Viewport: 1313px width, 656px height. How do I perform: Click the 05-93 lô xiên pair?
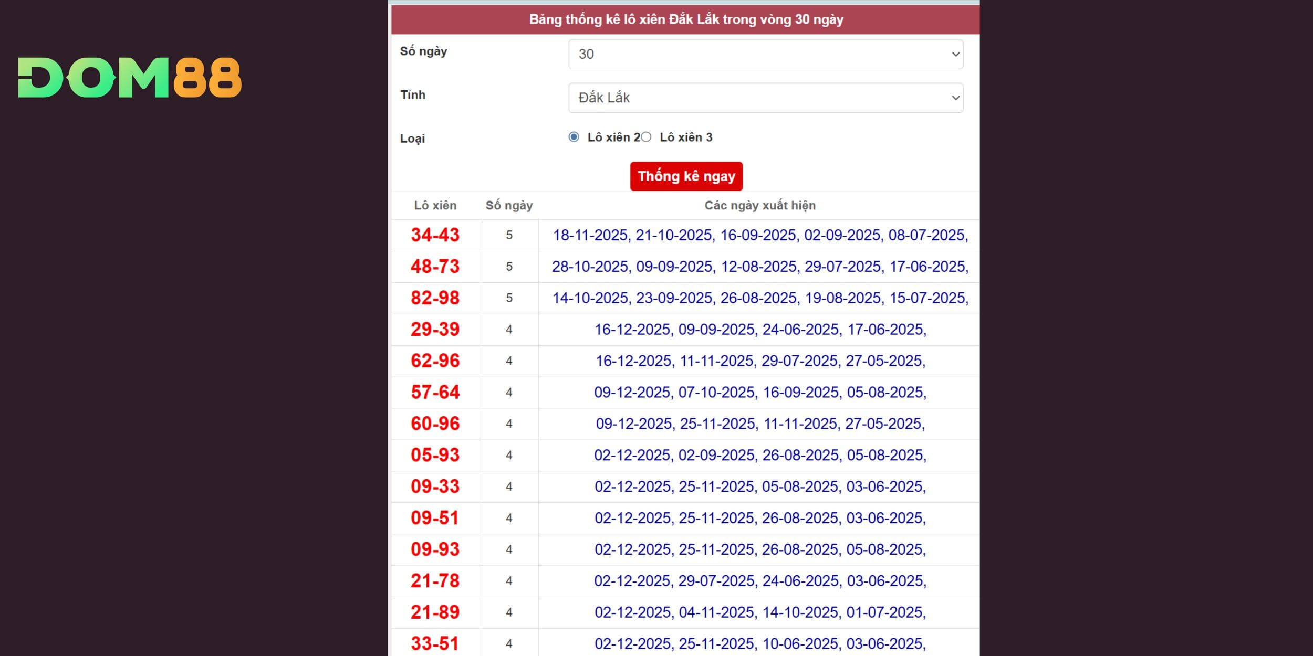pyautogui.click(x=435, y=455)
